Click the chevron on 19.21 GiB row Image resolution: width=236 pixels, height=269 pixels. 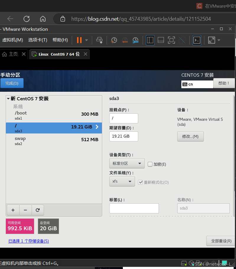(x=97, y=127)
